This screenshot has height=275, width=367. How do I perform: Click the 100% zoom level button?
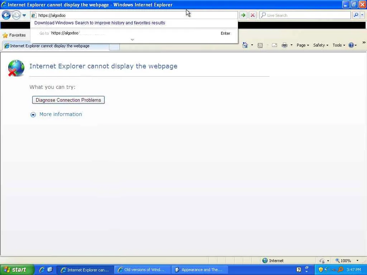(343, 261)
